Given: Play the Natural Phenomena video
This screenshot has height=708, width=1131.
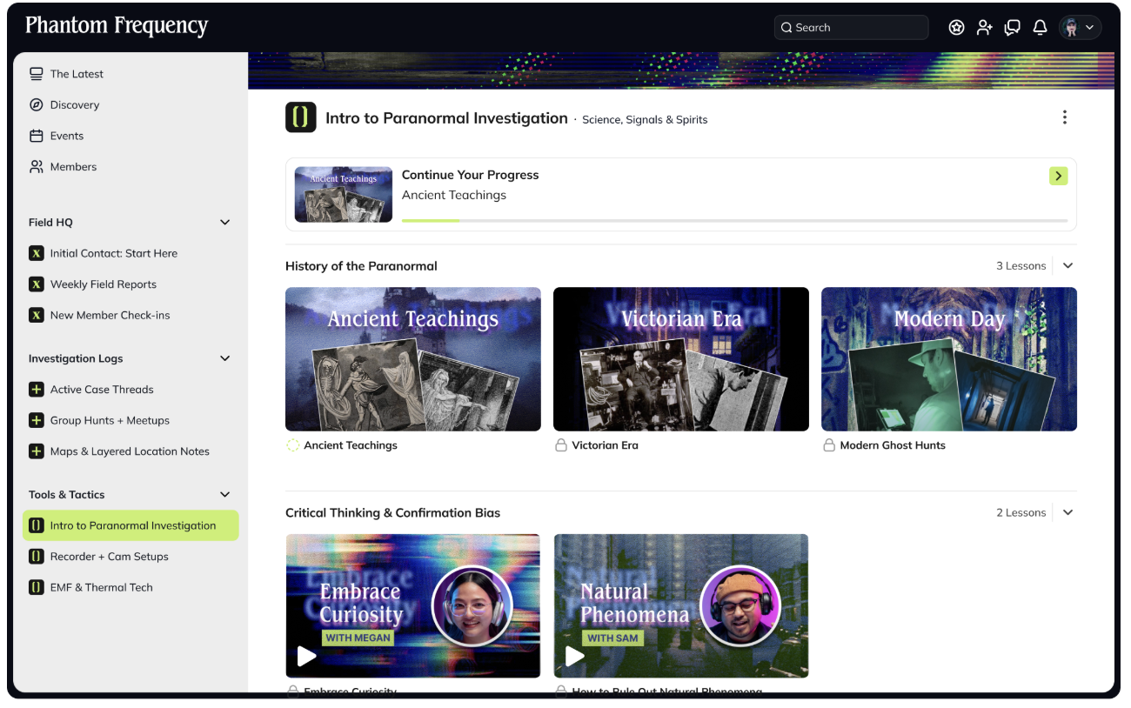Looking at the screenshot, I should click(574, 656).
